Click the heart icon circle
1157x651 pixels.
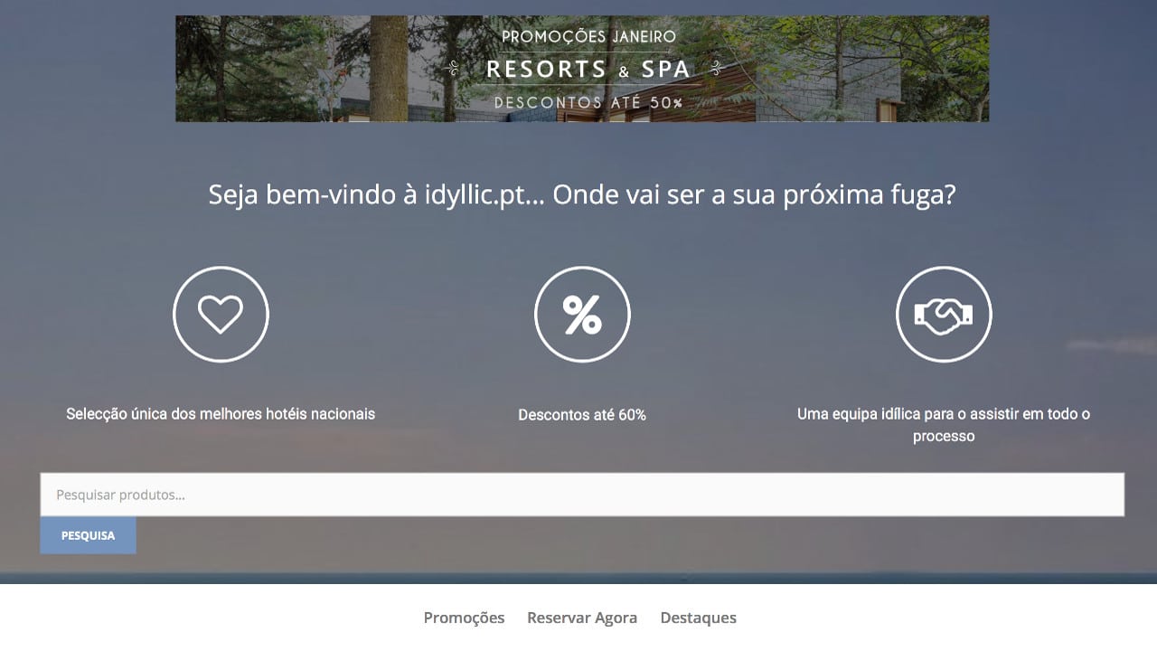coord(221,315)
